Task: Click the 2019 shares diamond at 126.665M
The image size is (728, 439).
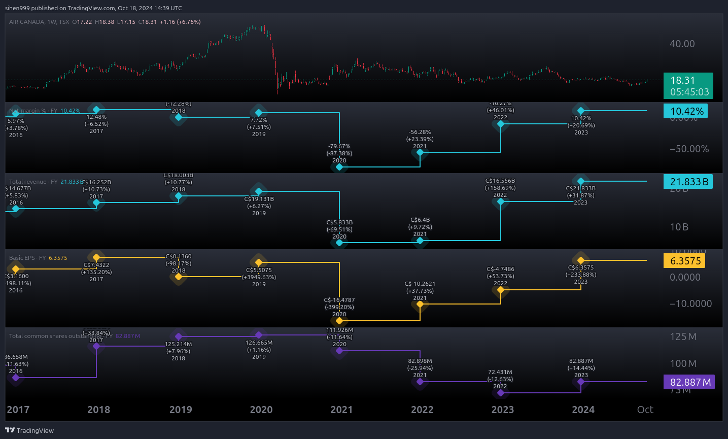Action: pyautogui.click(x=259, y=335)
